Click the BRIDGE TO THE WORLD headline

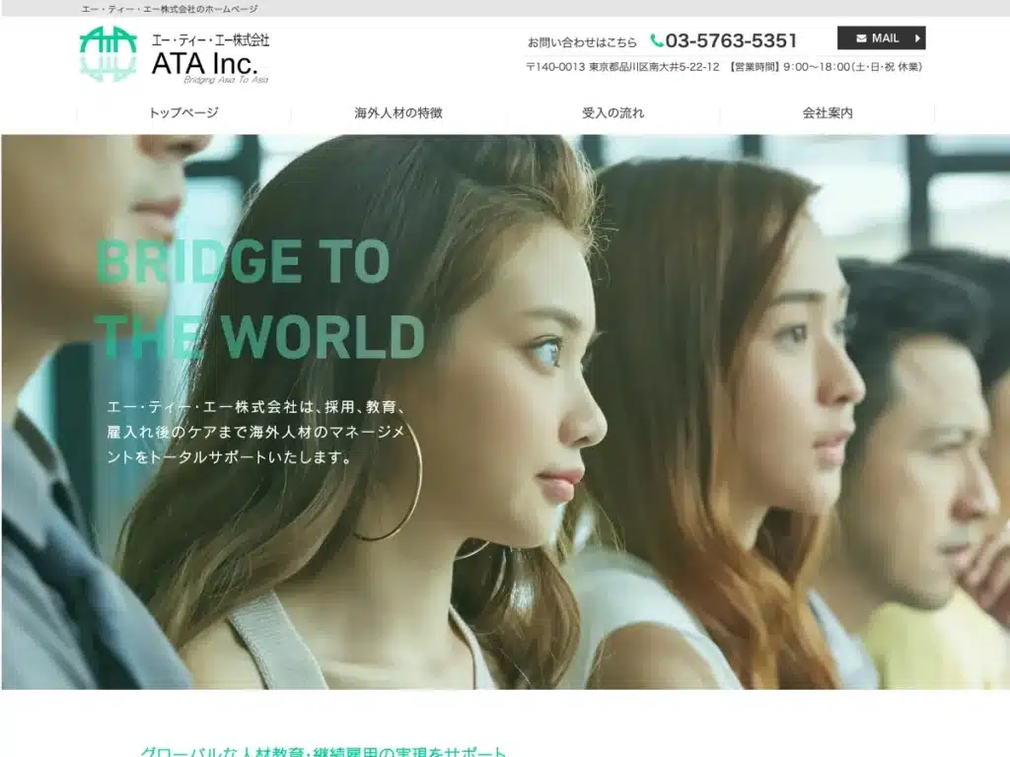pyautogui.click(x=260, y=300)
